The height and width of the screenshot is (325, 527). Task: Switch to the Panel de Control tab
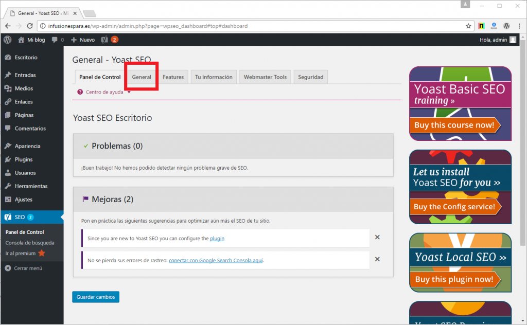[x=100, y=77]
